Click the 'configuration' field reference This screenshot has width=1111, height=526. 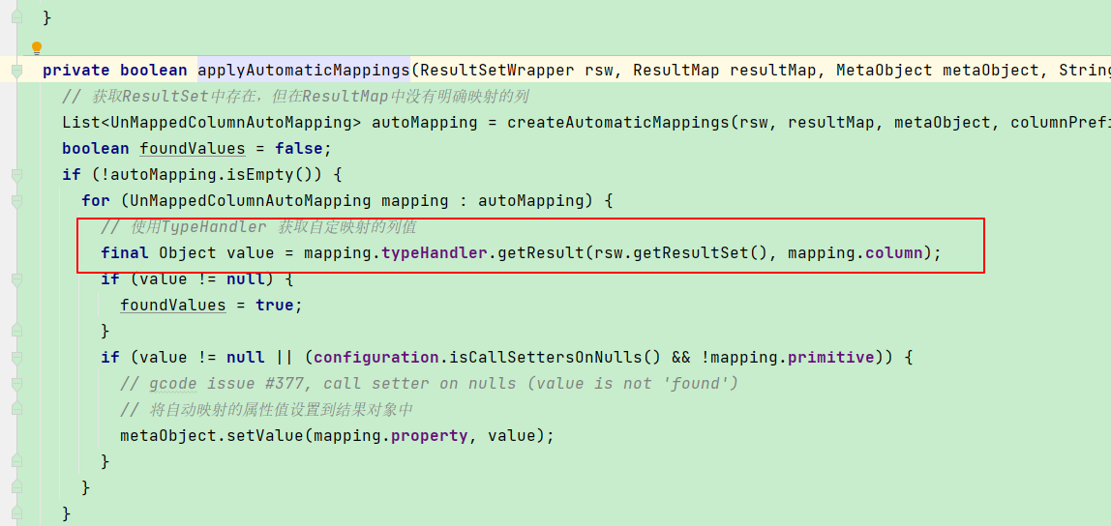pyautogui.click(x=376, y=358)
